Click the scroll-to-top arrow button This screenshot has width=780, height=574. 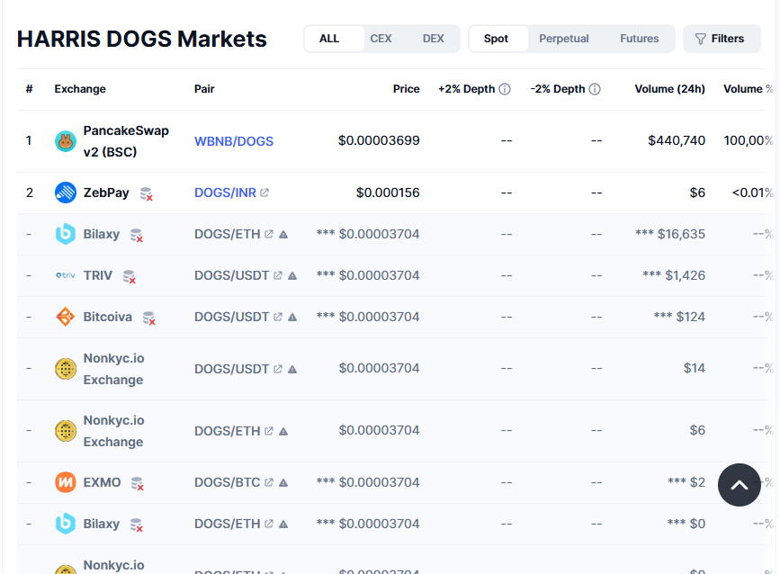pos(740,485)
